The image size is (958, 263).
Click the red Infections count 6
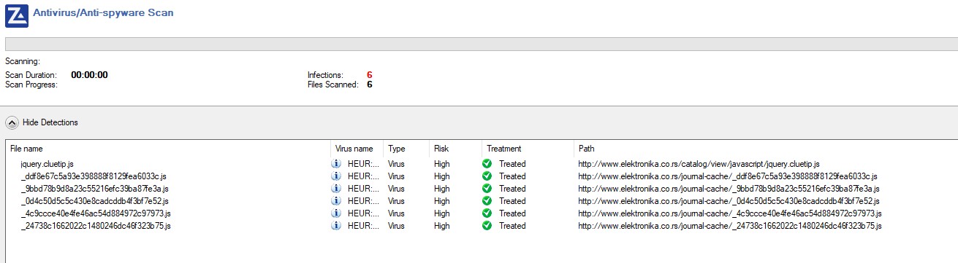(x=369, y=74)
